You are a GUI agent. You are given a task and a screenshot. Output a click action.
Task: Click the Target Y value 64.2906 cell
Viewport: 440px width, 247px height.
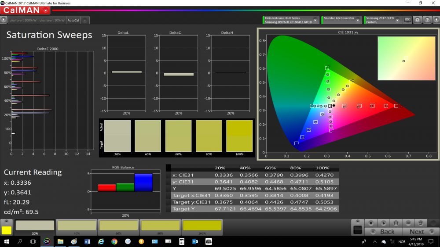click(326, 209)
